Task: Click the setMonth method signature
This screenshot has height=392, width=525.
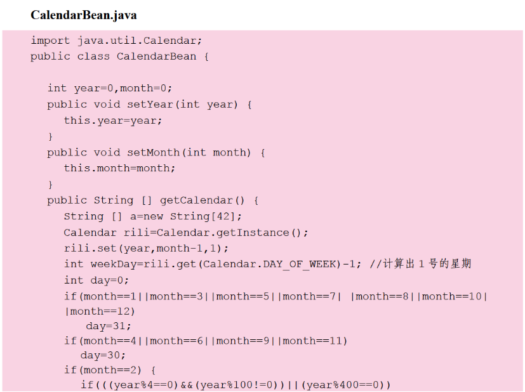Action: (156, 152)
